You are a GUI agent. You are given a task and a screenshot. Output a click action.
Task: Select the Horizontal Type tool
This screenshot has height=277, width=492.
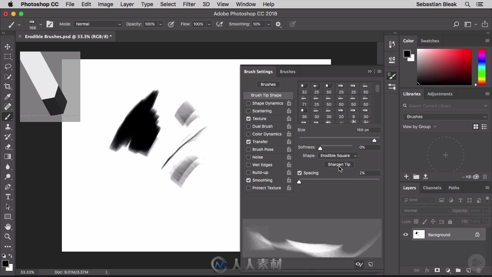point(8,197)
